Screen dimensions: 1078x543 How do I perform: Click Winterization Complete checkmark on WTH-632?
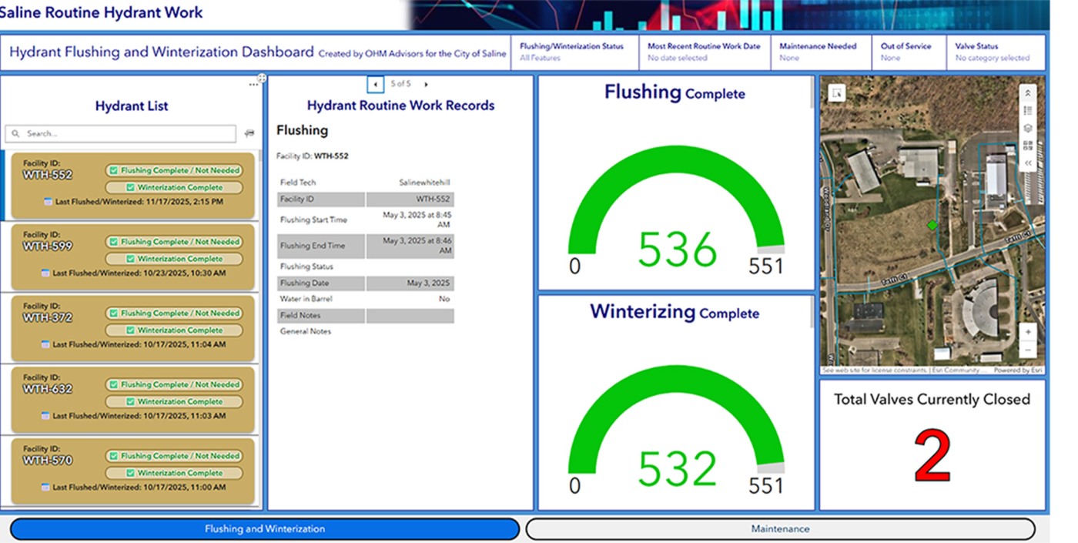coord(130,401)
